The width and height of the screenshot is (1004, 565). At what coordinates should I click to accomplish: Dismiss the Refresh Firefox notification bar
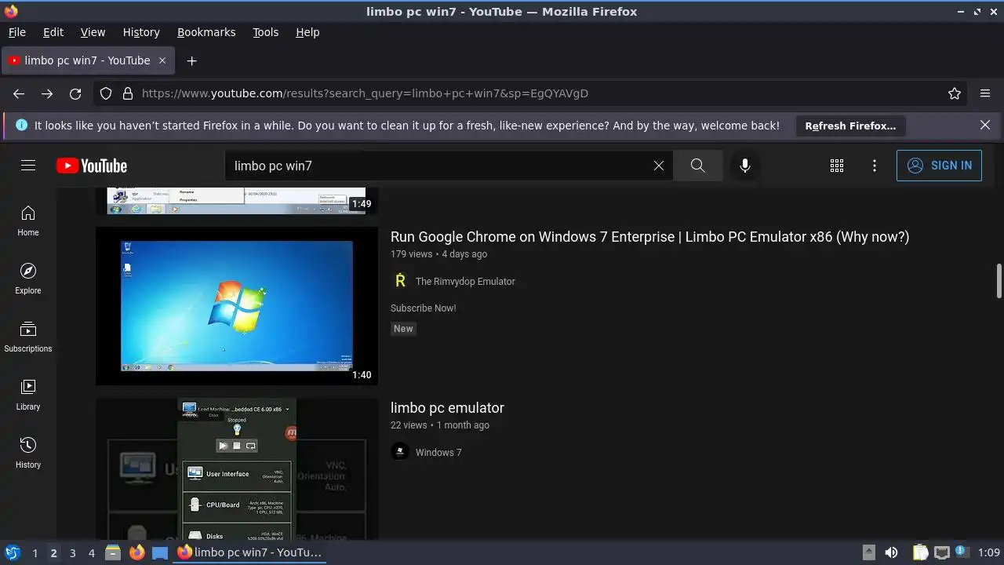coord(985,125)
